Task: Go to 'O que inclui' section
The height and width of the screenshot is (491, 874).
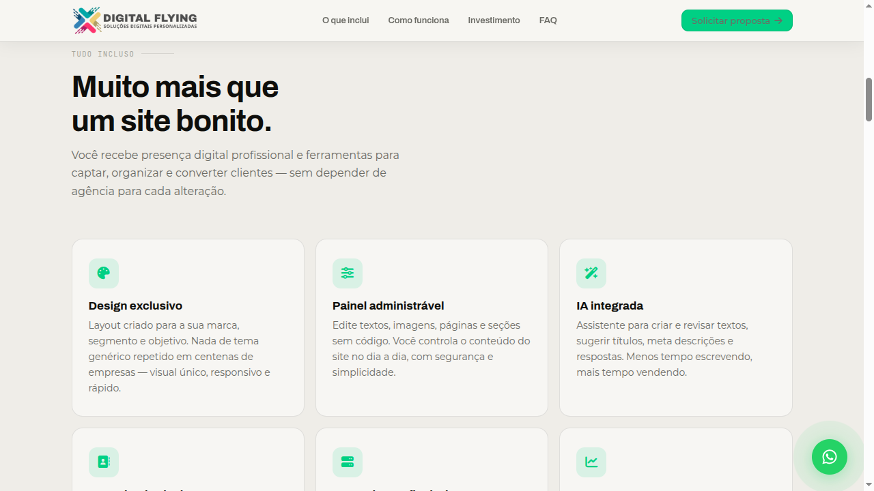Action: (x=346, y=20)
